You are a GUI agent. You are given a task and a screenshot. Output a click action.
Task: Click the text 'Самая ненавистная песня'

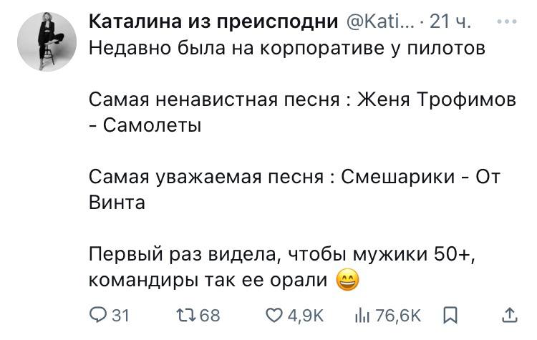click(213, 99)
